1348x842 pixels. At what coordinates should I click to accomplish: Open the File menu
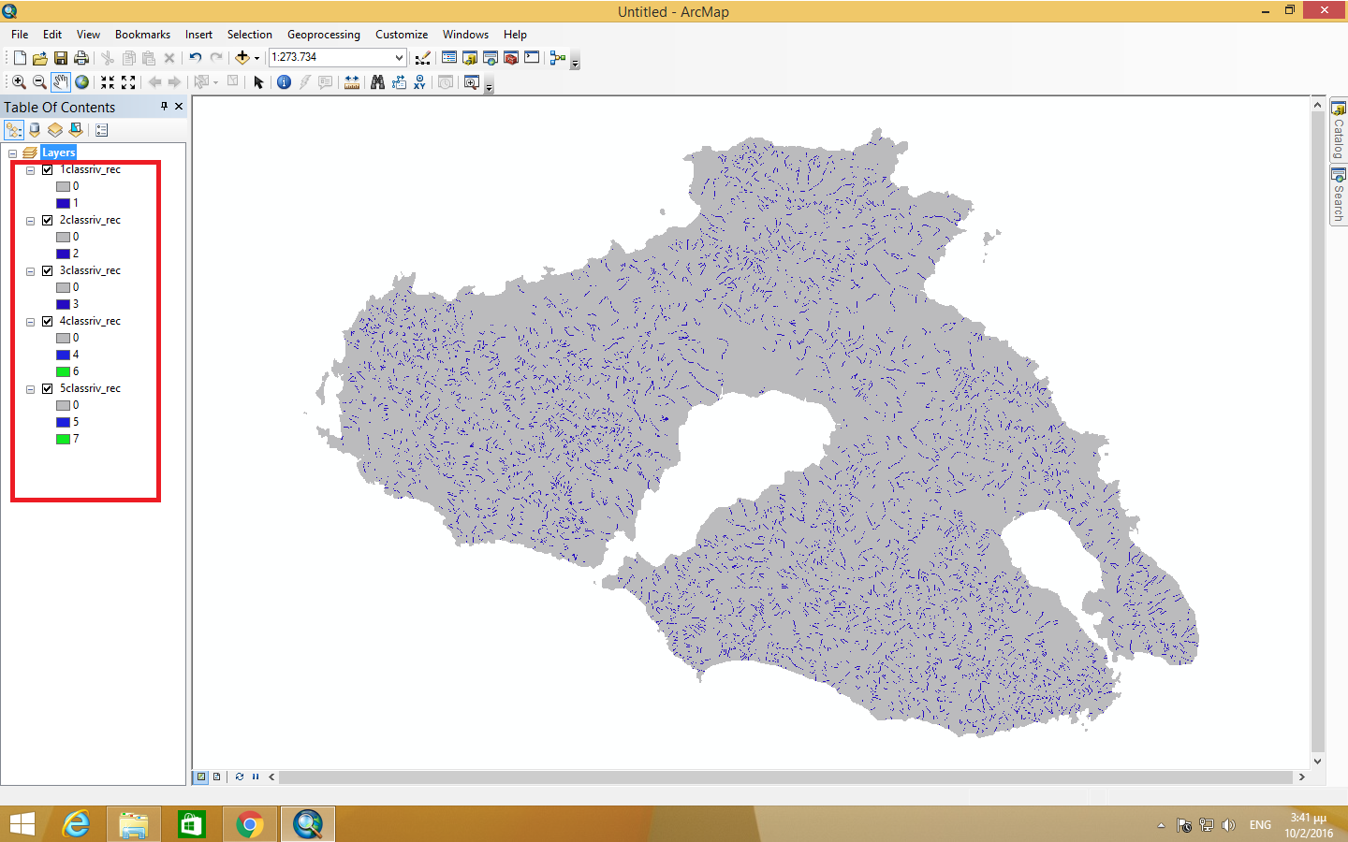[x=20, y=35]
